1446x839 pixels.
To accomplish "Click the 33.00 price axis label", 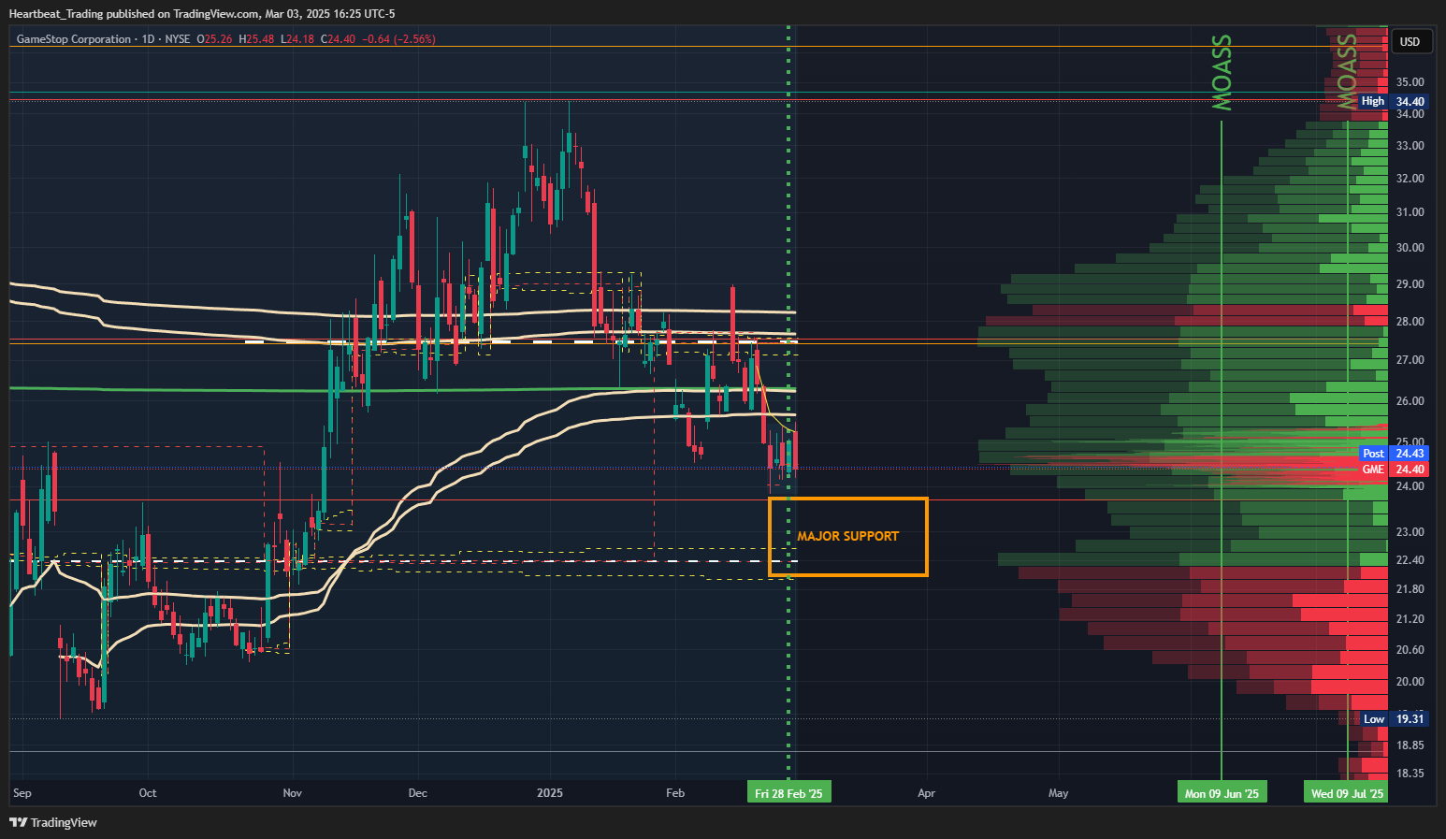I will pos(1410,146).
